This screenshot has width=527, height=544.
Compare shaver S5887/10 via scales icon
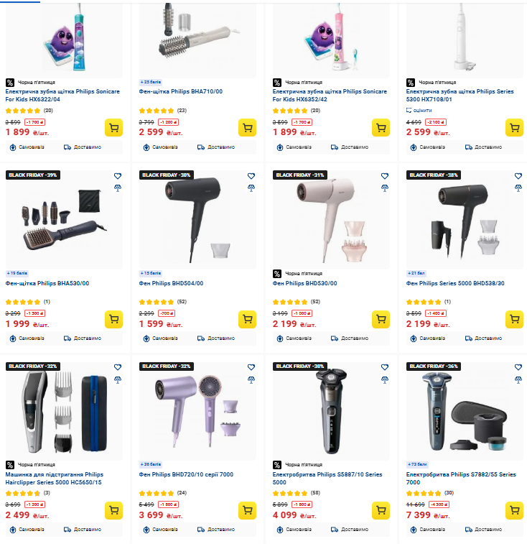coord(385,379)
